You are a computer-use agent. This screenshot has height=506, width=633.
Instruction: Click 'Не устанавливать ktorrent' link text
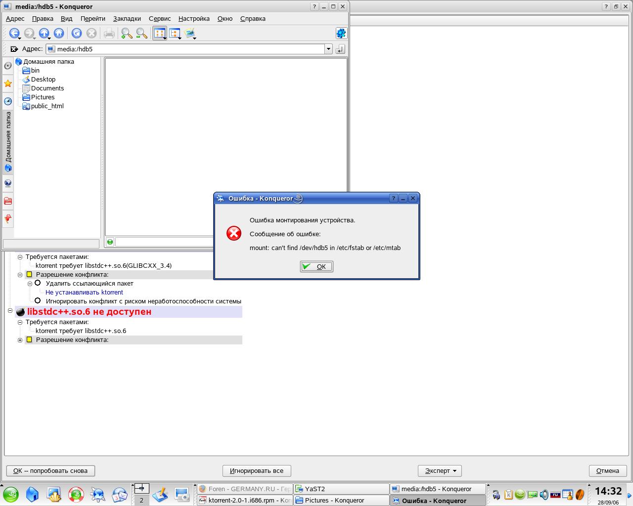(84, 292)
